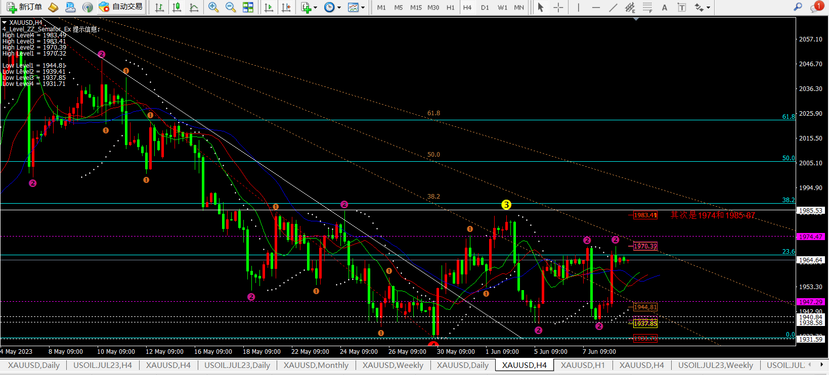The height and width of the screenshot is (375, 829).
Task: Switch chart to line chart style
Action: point(194,7)
